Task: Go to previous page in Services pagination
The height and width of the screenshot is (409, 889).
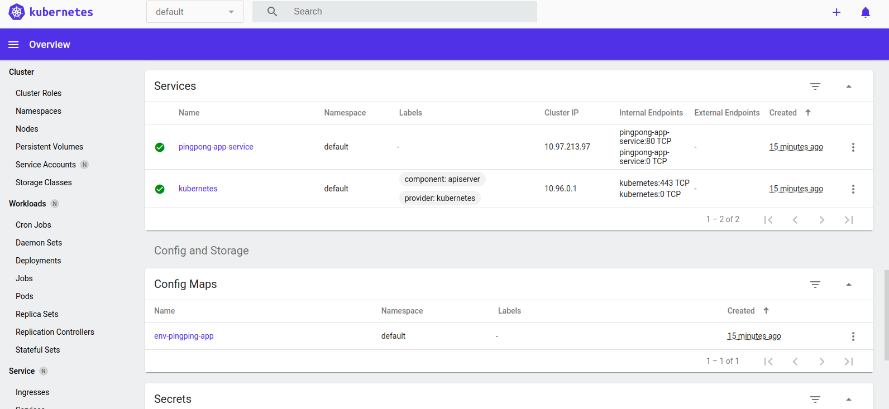Action: pos(795,220)
